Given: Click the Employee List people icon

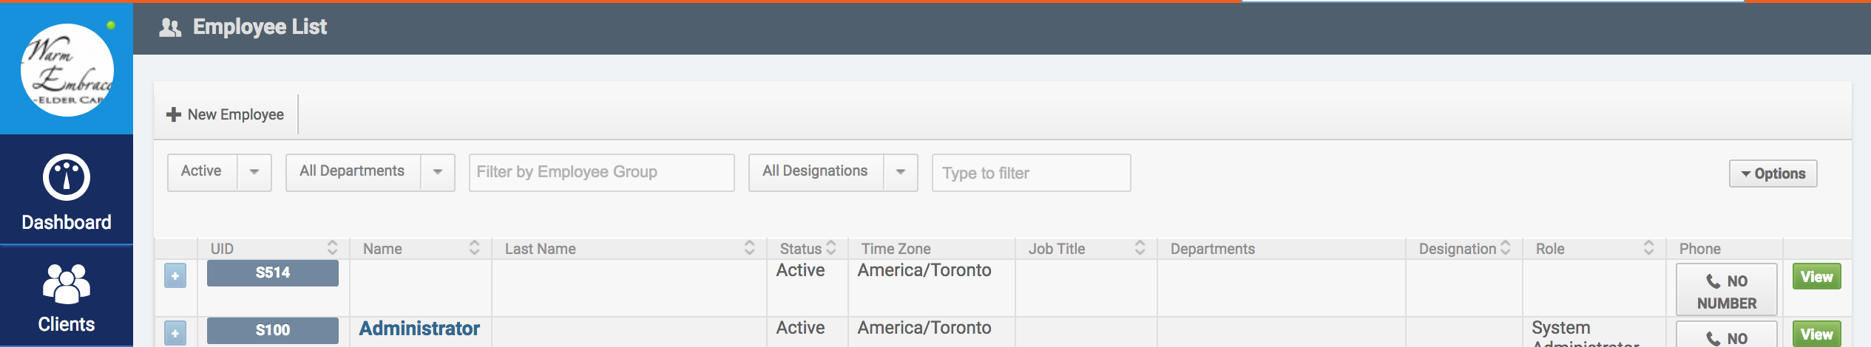Looking at the screenshot, I should click(x=170, y=28).
